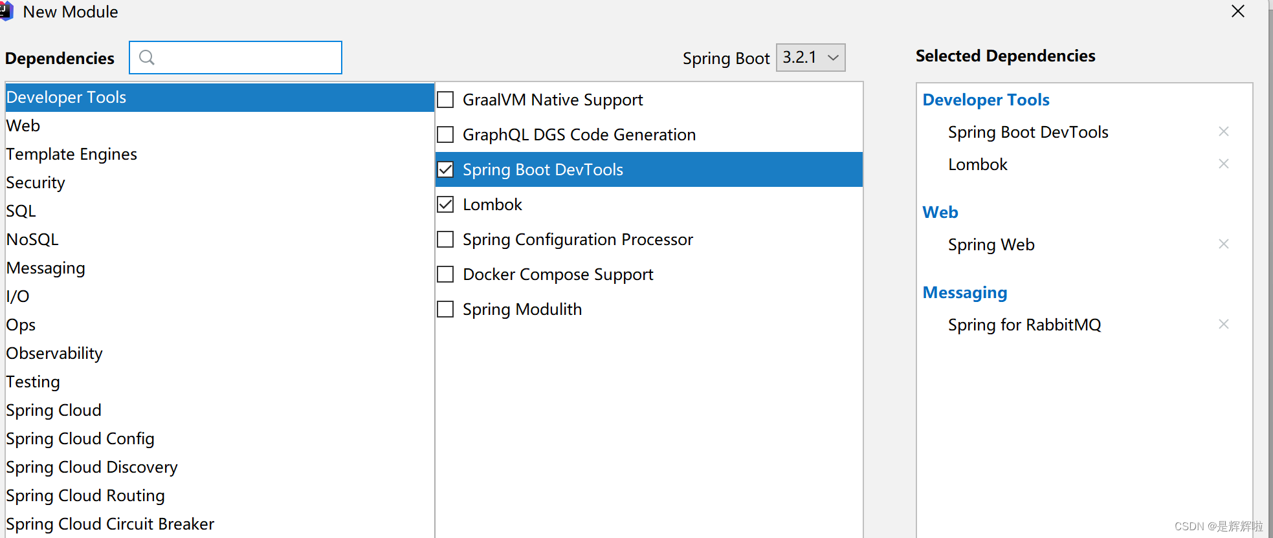Select Spring Cloud Circuit Breaker category
Image resolution: width=1273 pixels, height=538 pixels.
click(219, 524)
